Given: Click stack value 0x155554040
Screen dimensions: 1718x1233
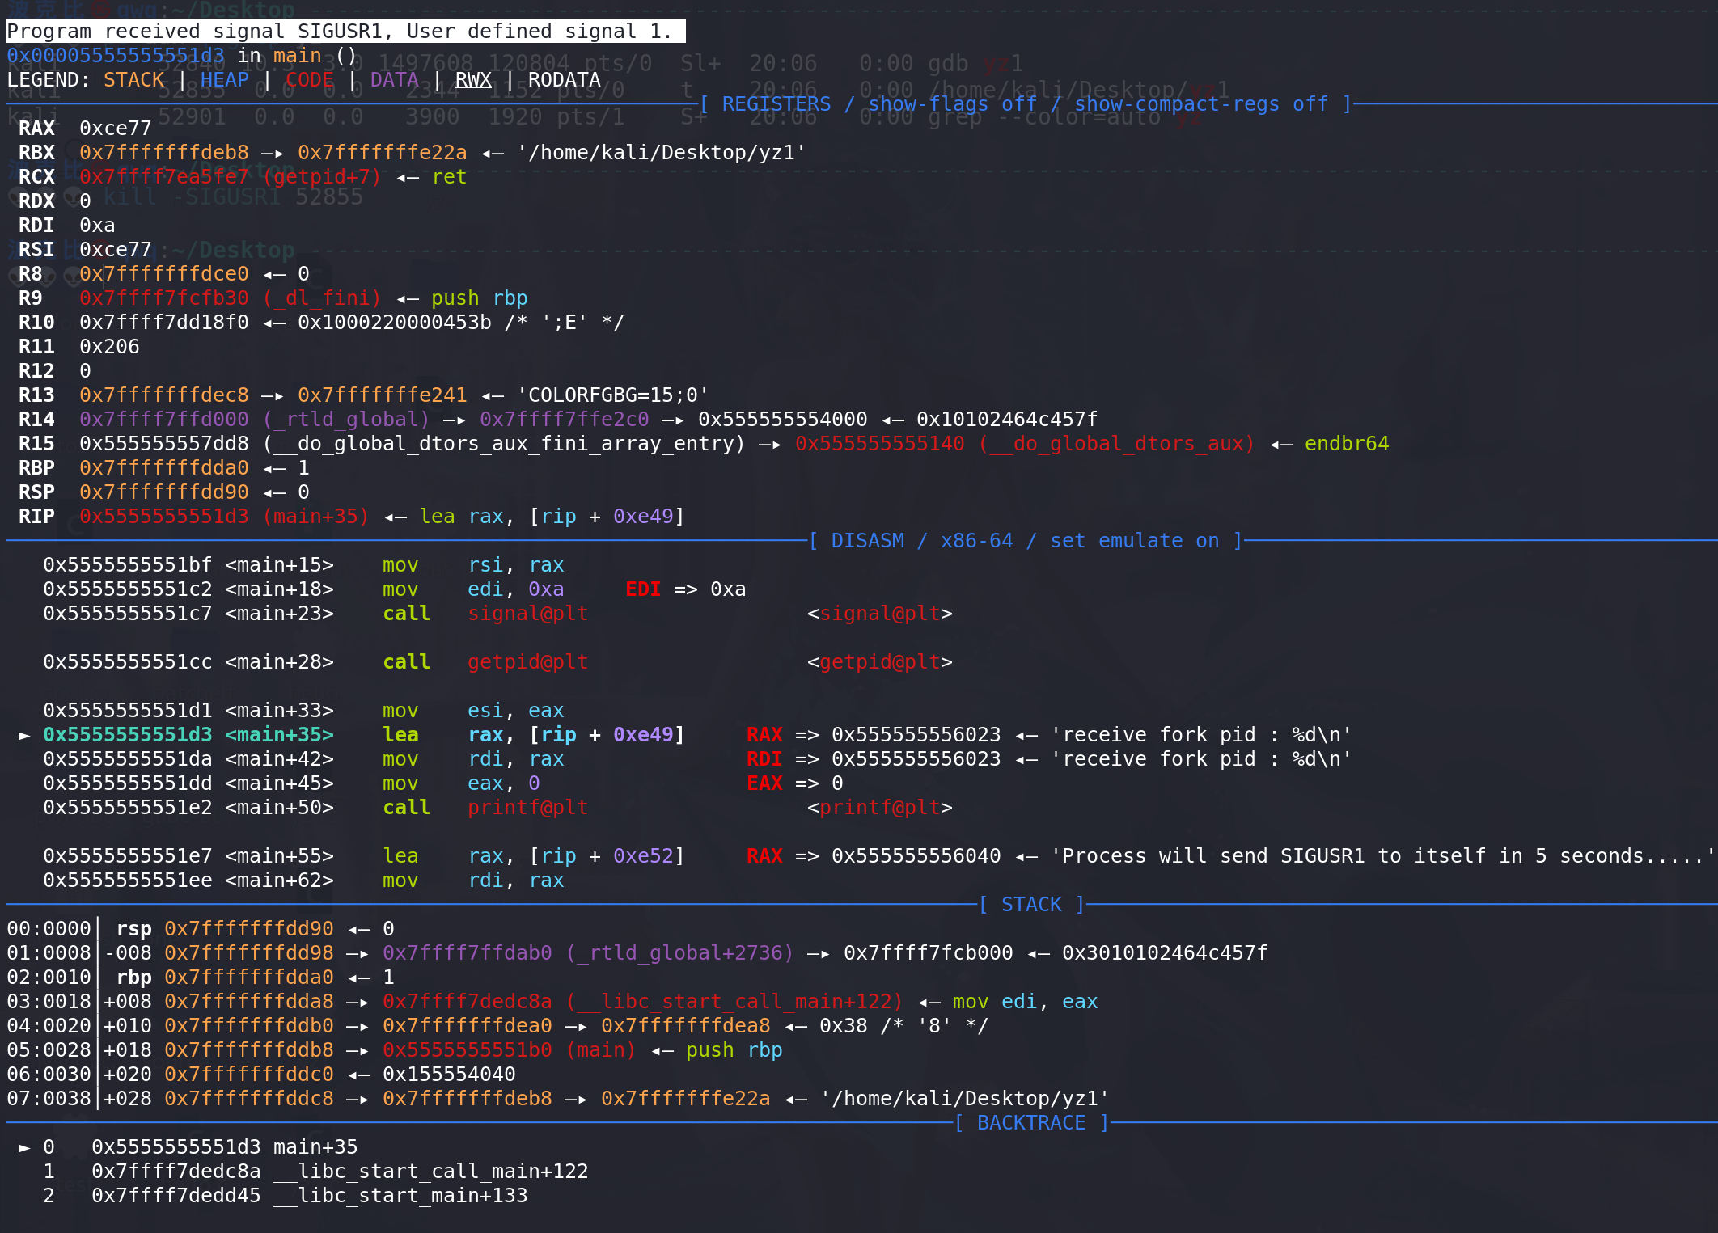Looking at the screenshot, I should pyautogui.click(x=449, y=1075).
